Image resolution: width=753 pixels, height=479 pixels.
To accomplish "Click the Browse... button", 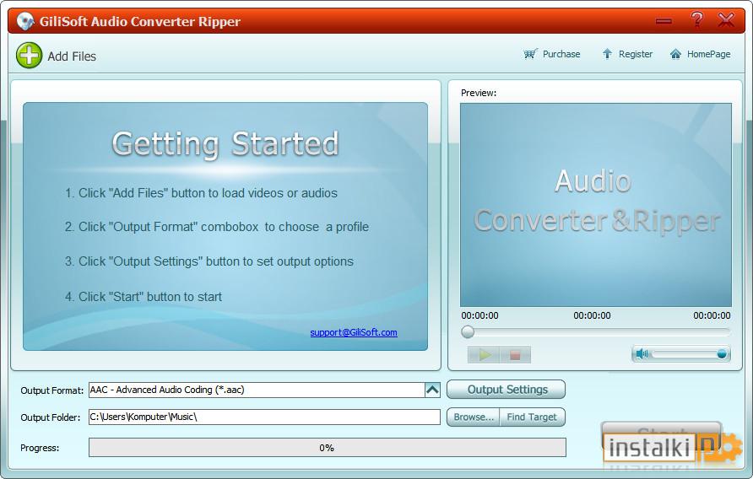I will click(x=474, y=417).
